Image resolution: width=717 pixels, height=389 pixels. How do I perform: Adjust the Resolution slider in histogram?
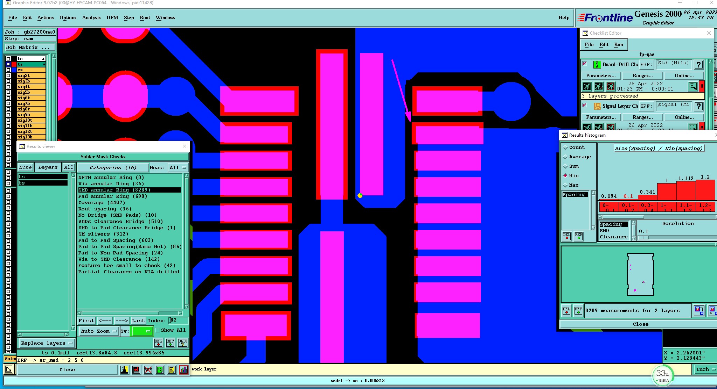[x=643, y=238]
